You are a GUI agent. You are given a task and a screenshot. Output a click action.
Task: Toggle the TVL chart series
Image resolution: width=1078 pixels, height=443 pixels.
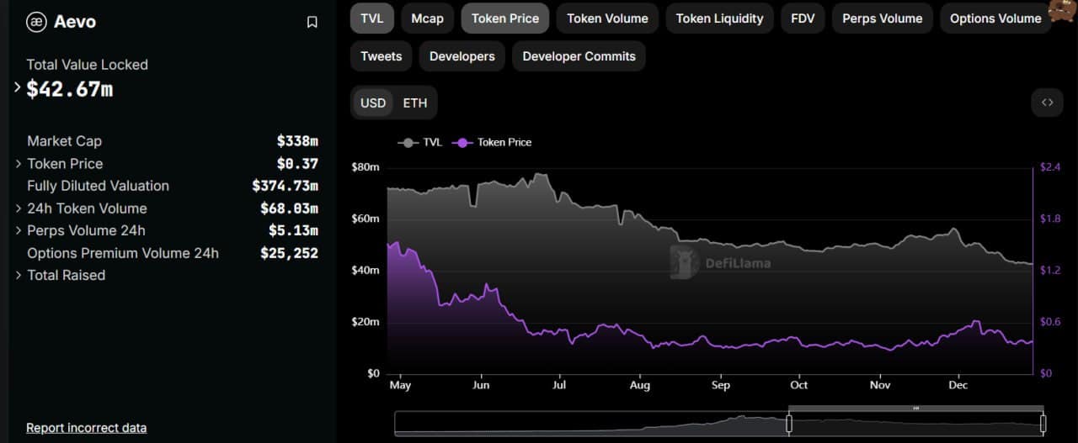(371, 18)
